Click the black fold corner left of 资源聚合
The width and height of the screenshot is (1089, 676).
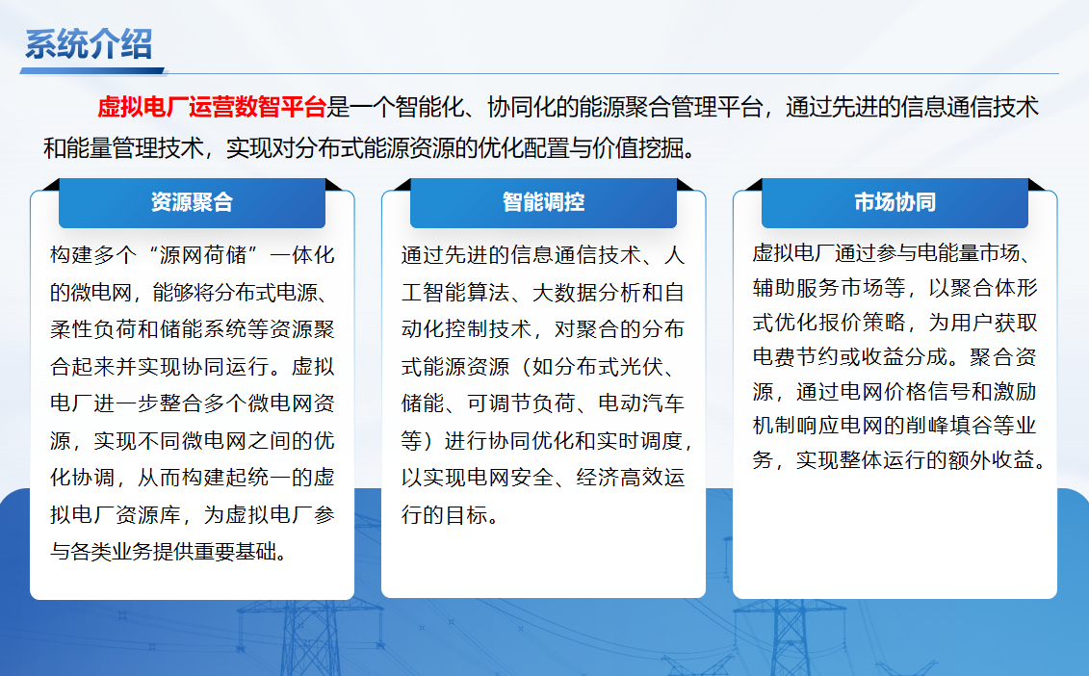pyautogui.click(x=50, y=185)
